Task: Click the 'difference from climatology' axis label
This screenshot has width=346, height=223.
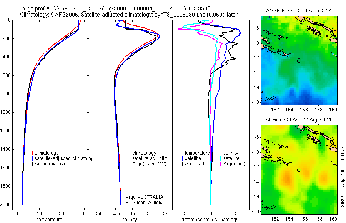Action: coord(210,219)
